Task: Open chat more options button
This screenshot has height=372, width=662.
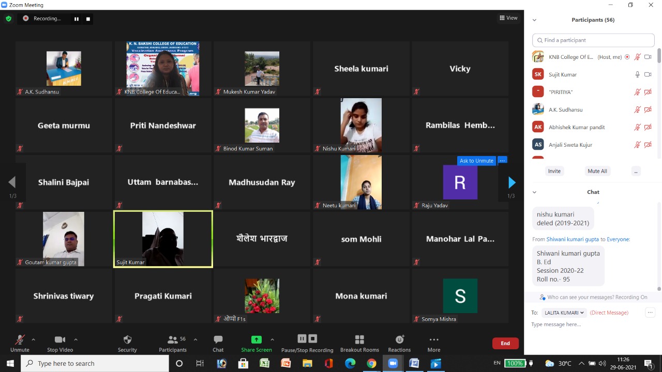Action: pyautogui.click(x=650, y=313)
